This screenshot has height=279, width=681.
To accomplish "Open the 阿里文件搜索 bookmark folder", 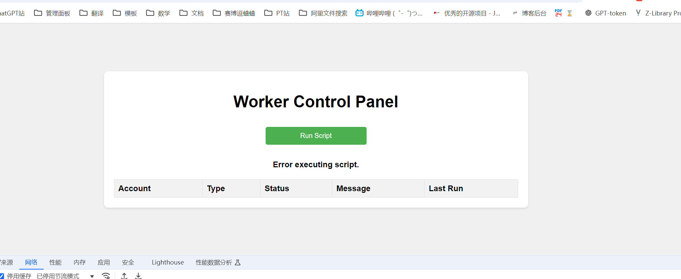I will pos(323,13).
